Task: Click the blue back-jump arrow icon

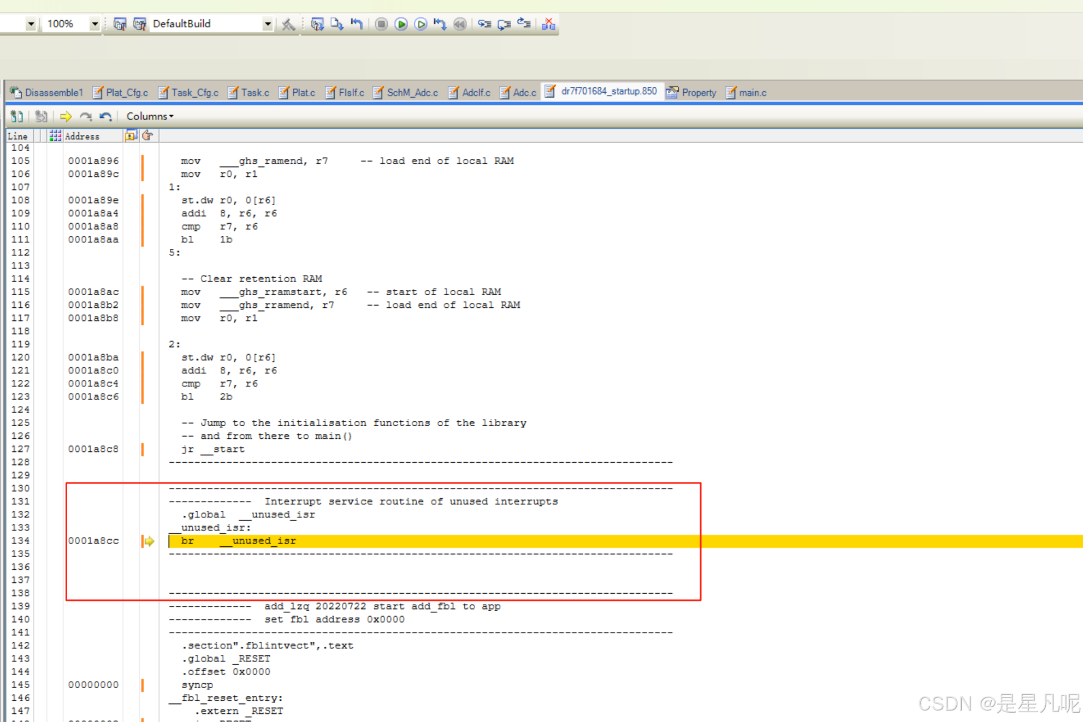Action: (x=105, y=116)
